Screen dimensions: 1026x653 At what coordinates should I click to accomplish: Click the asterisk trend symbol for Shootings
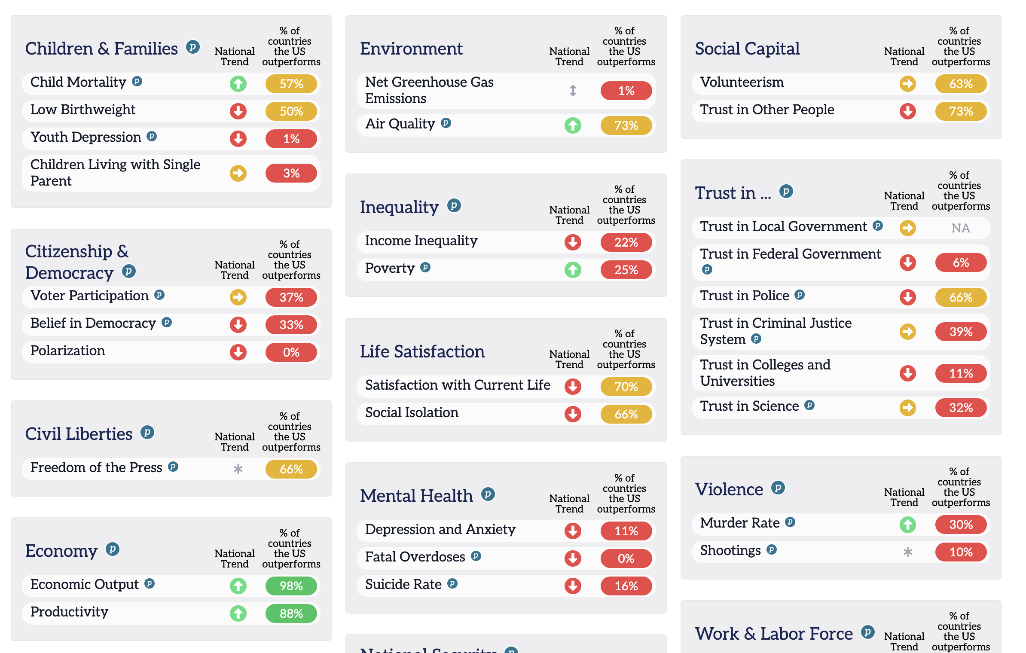[907, 552]
